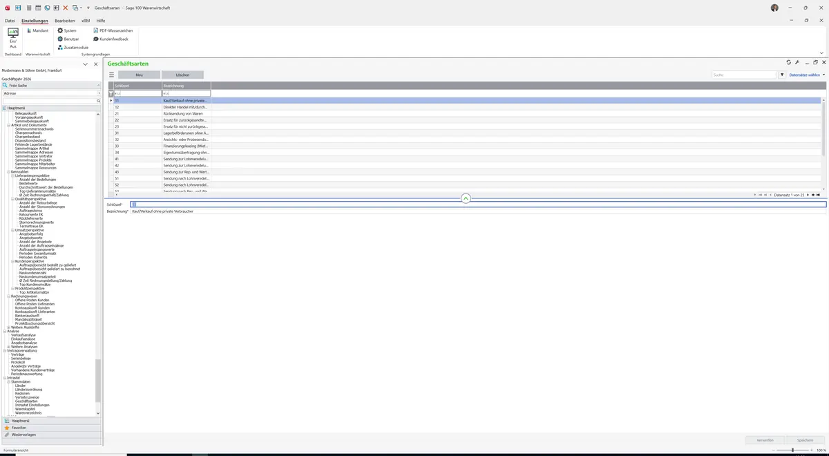Select row 12 Direkter Handel

pos(467,107)
